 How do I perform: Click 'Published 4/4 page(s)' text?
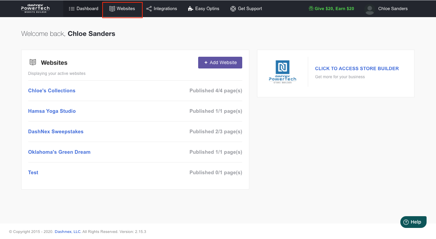[x=216, y=91]
